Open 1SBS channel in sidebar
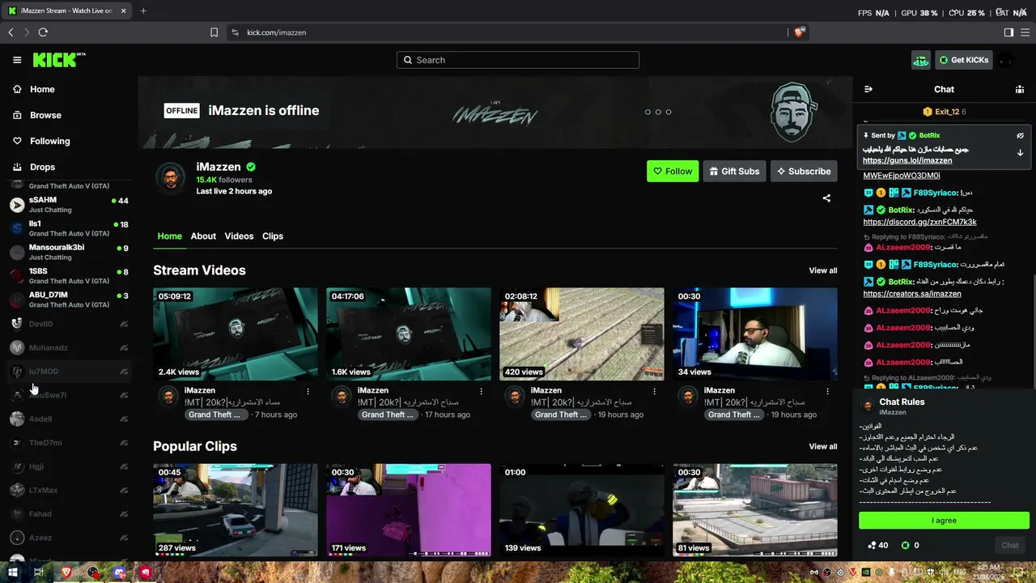This screenshot has width=1036, height=583. click(x=69, y=276)
